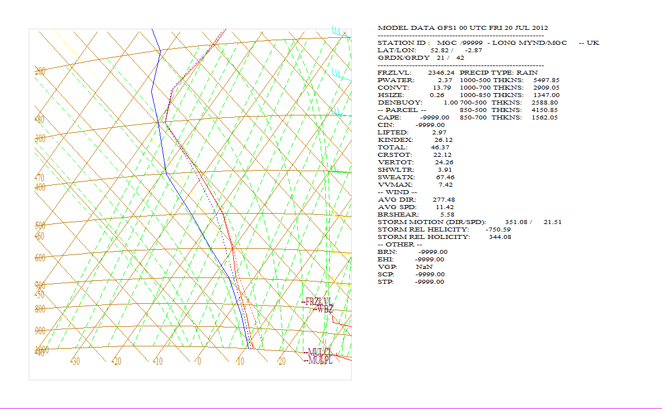Screen dimensions: 662x409
Task: Click the SWEATX value '67.46'
Action: 445,178
